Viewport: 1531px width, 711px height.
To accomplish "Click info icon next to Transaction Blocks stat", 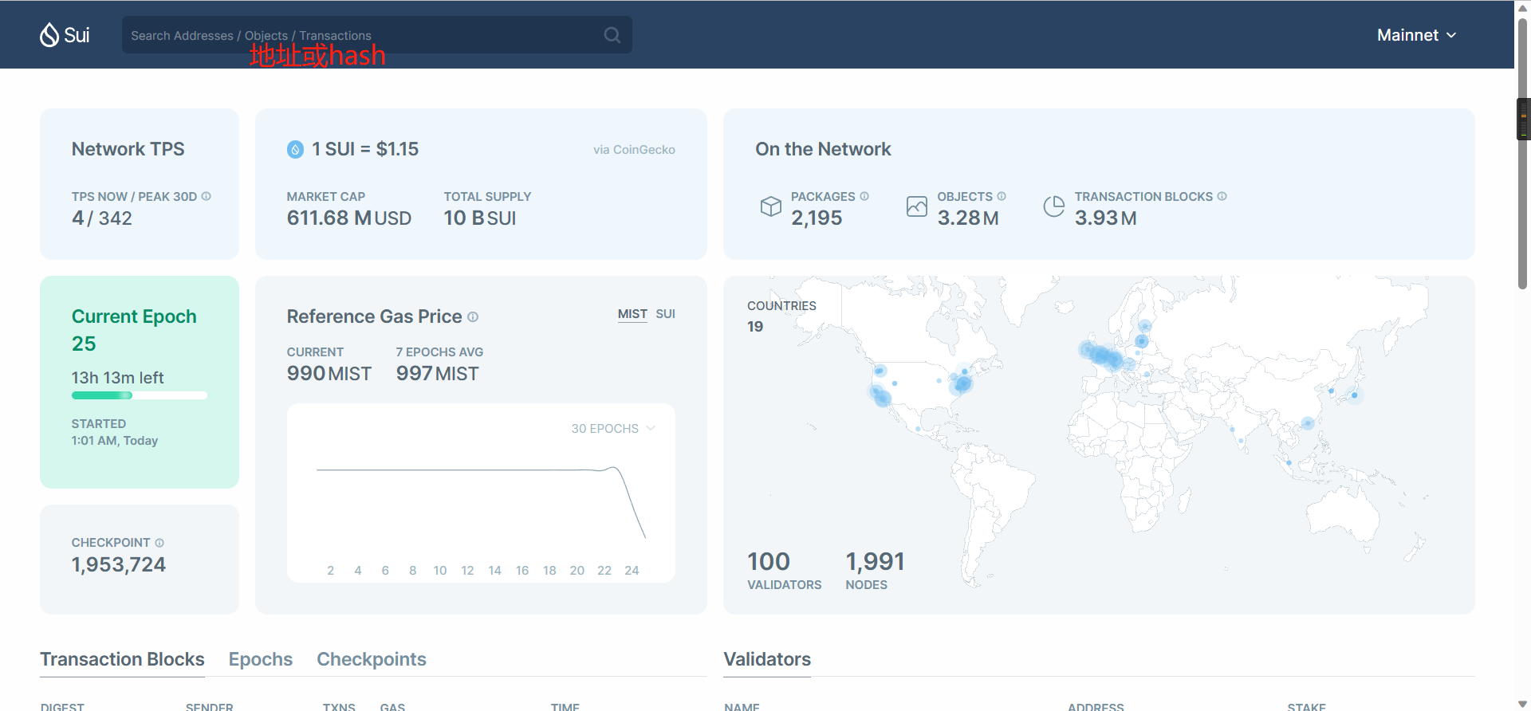I will tap(1222, 196).
